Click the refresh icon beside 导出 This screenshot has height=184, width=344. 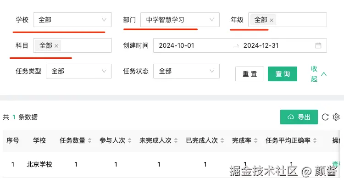click(325, 117)
